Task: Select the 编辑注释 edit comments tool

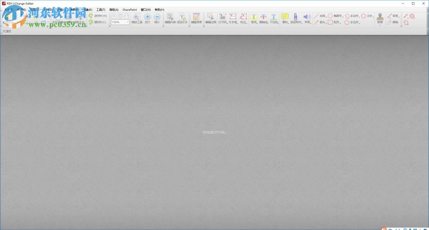Action: coord(211,19)
